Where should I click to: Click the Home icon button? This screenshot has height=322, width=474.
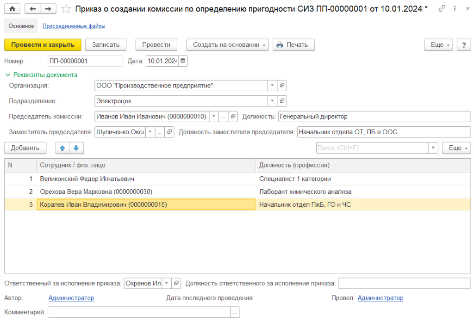point(12,9)
